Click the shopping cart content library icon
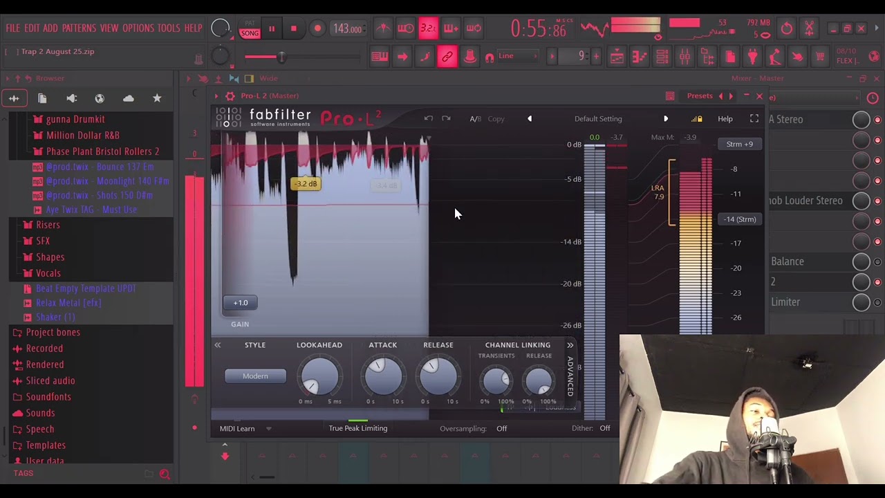This screenshot has width=885, height=498. (820, 57)
